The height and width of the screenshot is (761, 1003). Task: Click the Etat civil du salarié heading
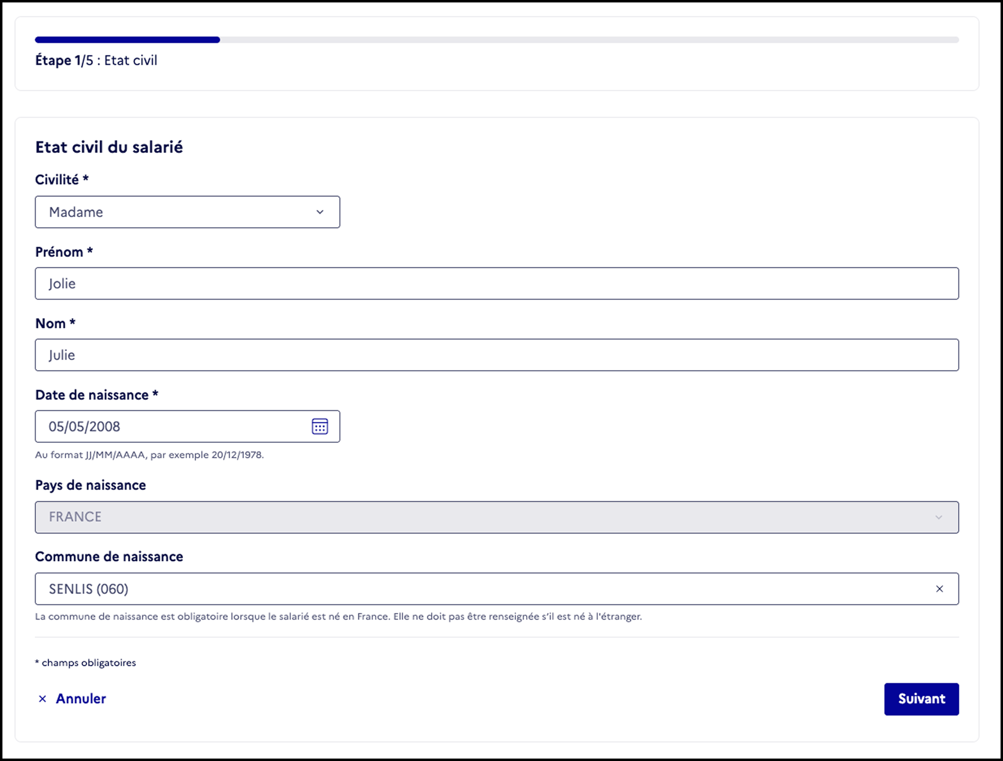[x=109, y=147]
